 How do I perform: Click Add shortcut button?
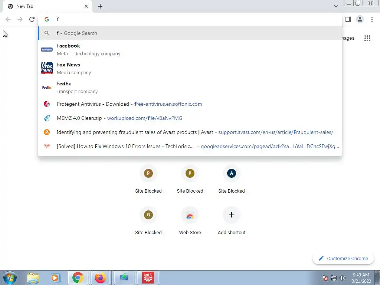click(x=232, y=221)
